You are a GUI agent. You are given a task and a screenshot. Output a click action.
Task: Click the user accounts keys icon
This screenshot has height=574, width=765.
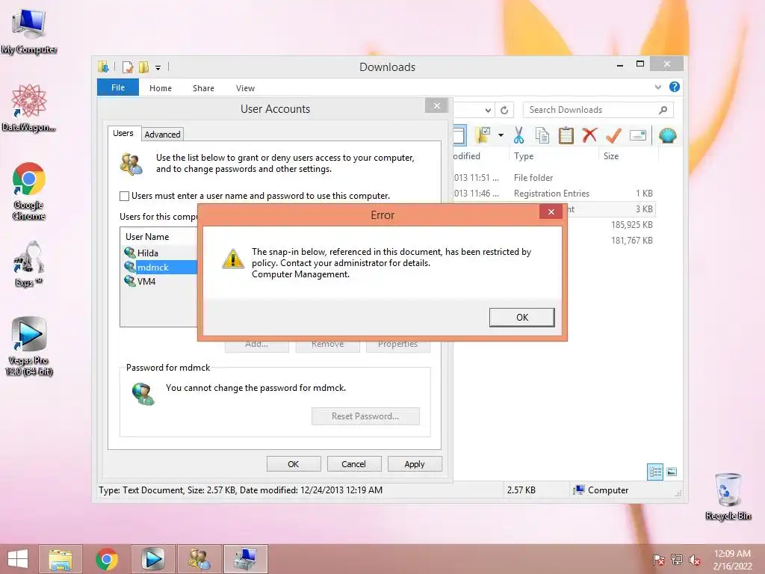coord(131,164)
